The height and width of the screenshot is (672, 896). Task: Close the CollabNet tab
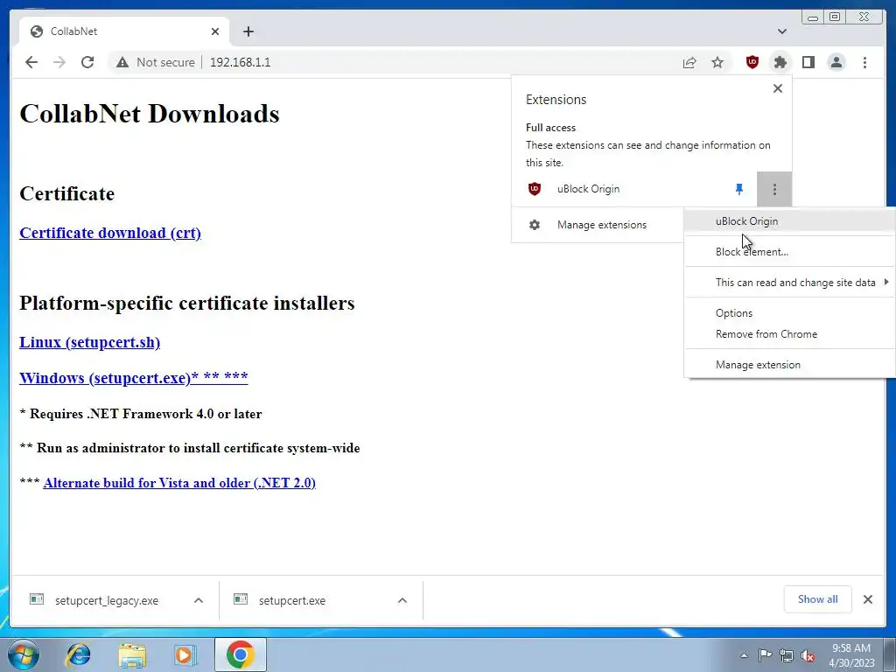coord(215,31)
